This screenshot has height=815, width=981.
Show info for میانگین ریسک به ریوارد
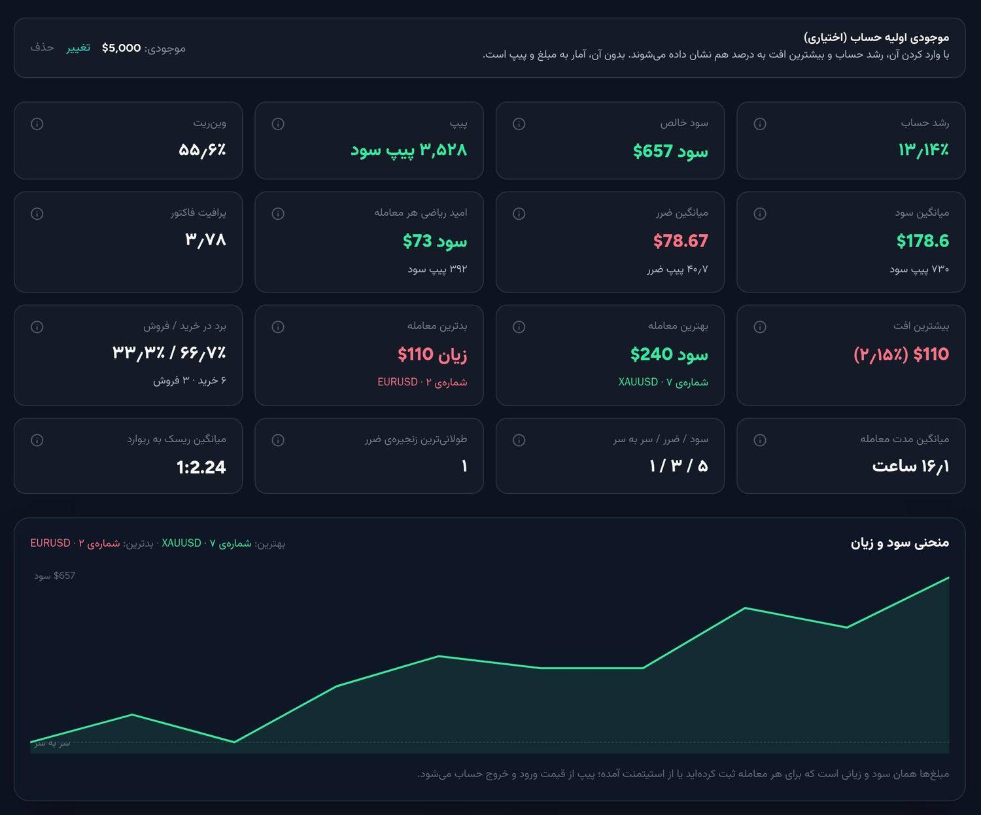[37, 440]
